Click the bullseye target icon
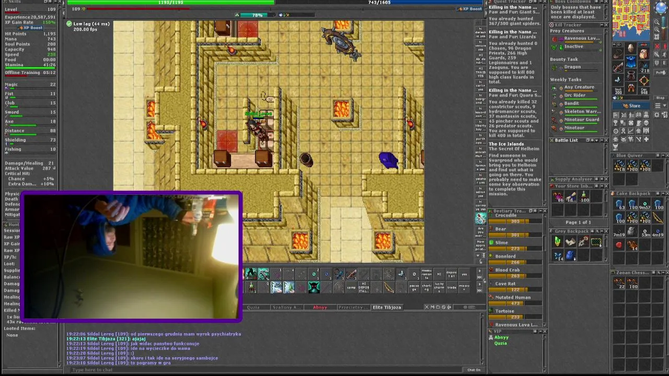The image size is (669, 376). coord(615,131)
